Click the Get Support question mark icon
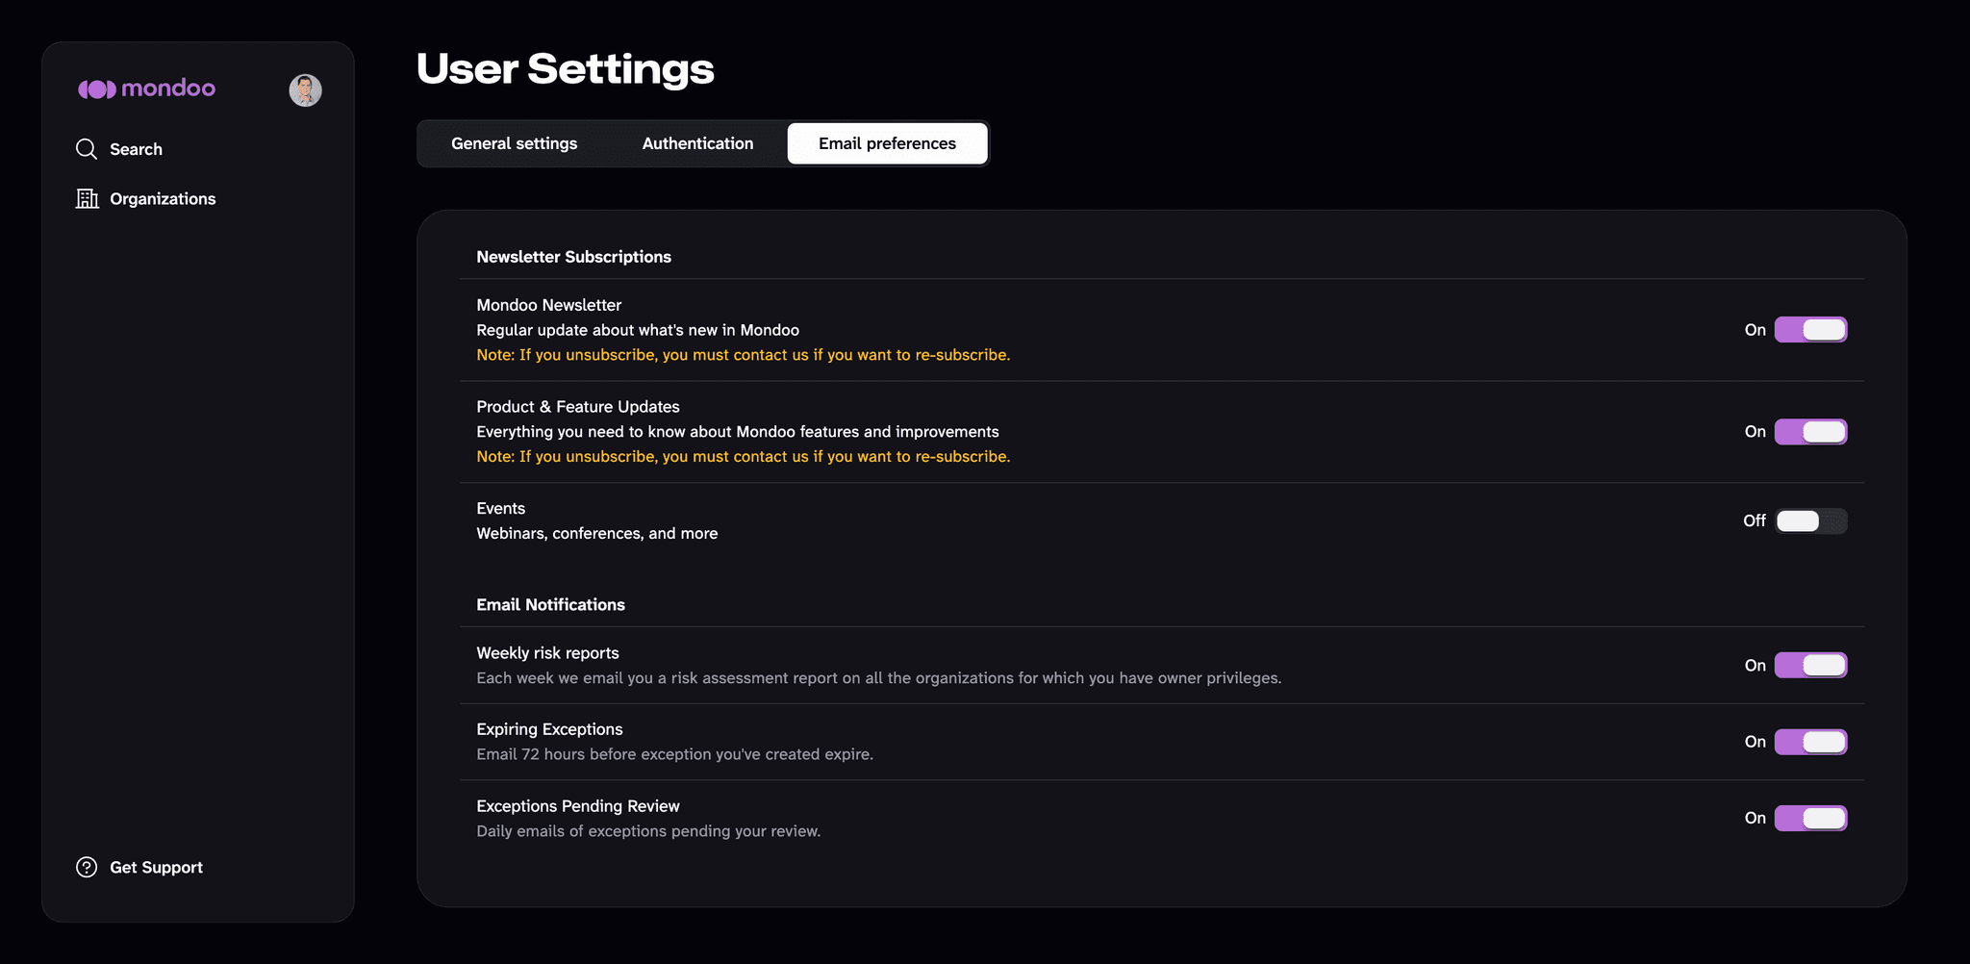The image size is (1970, 964). (x=87, y=867)
